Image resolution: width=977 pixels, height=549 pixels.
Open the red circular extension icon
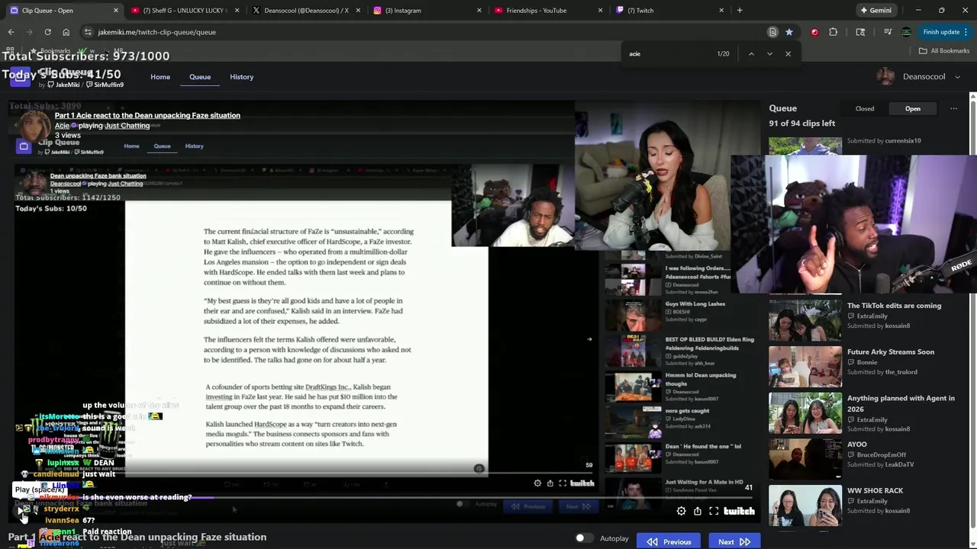click(814, 32)
